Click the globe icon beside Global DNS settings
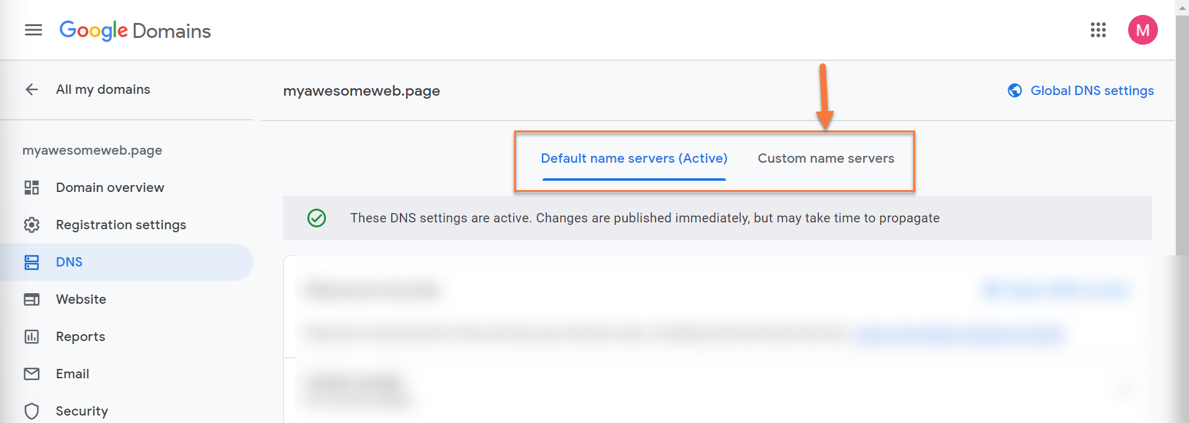 tap(1015, 91)
